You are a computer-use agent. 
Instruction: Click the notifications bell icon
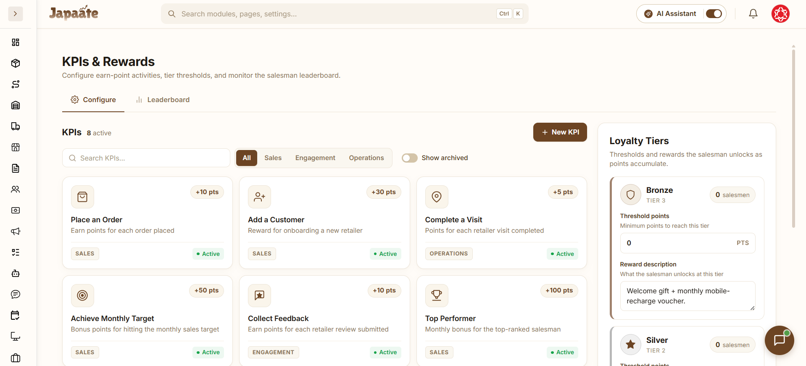click(x=753, y=14)
